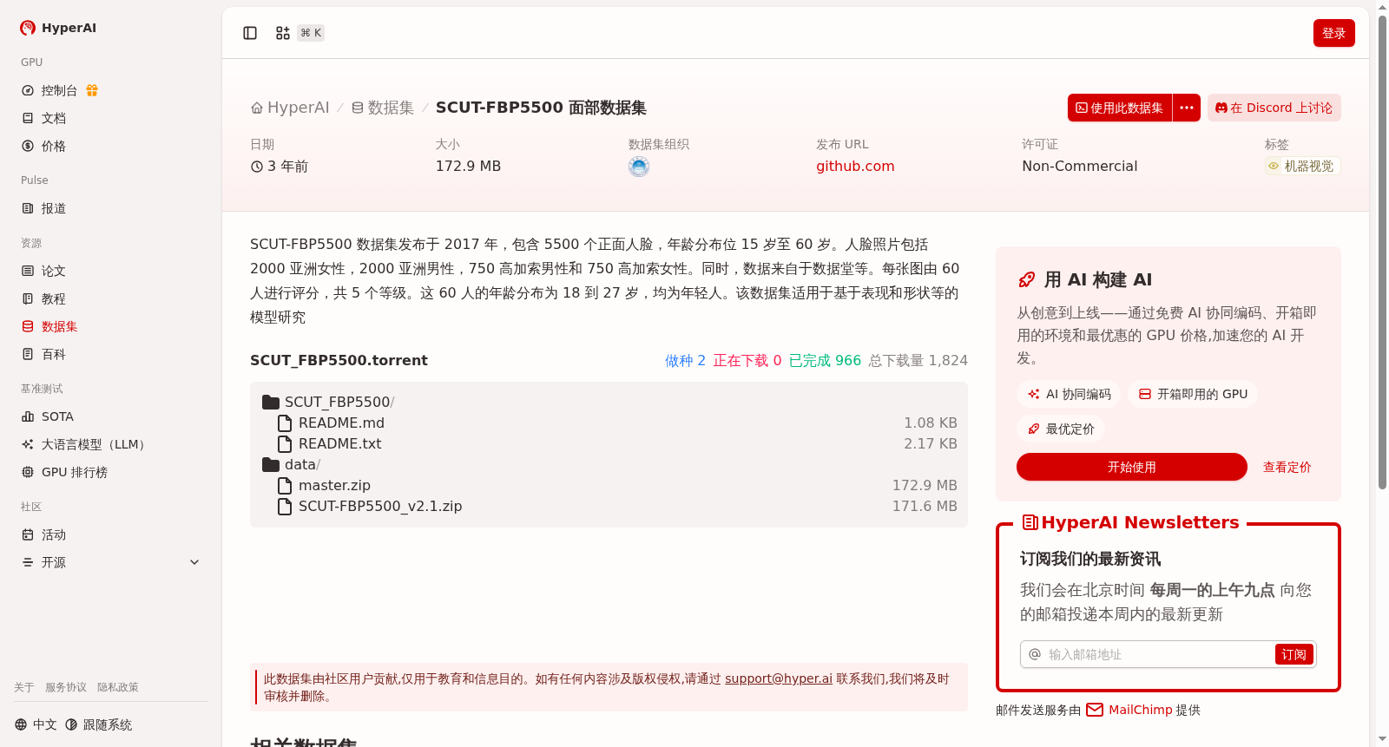
Task: Click the home icon in breadcrumb
Action: pos(257,108)
